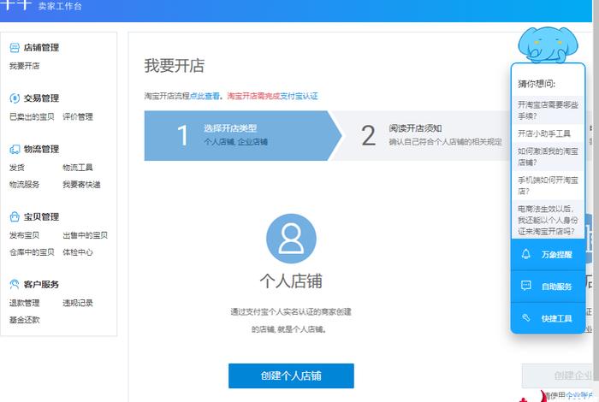Click the 客户服务 headset icon
Viewport: 599px width, 402px height.
(15, 285)
